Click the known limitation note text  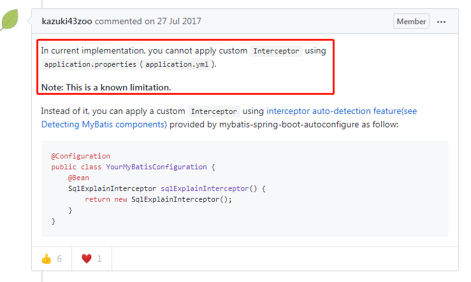(x=106, y=87)
